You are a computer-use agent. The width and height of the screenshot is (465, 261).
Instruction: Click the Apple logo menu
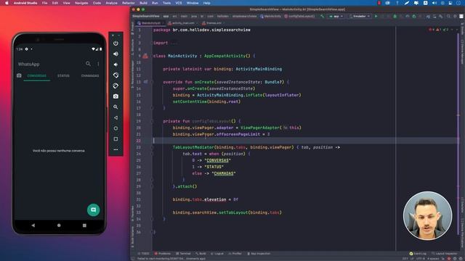click(7, 3)
